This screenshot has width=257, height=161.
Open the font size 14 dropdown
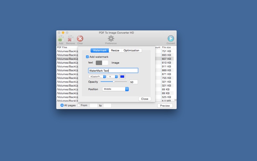coord(112,77)
